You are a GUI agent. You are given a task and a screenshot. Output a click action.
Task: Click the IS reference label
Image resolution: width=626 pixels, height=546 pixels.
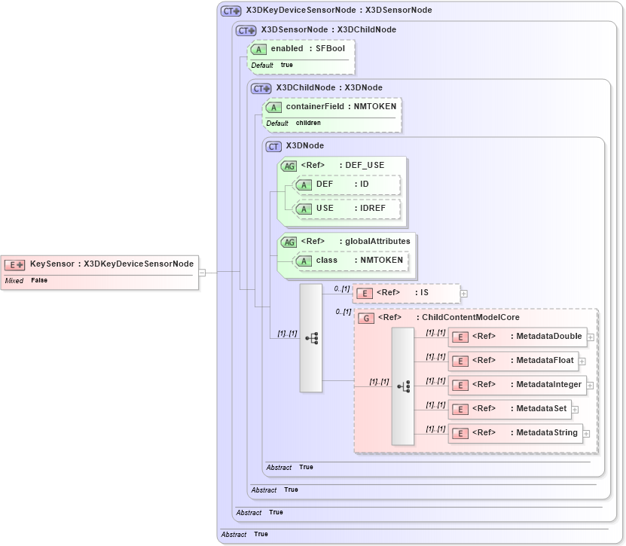(x=402, y=292)
